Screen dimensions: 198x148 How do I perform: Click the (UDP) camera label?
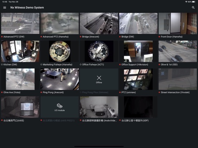(135, 120)
